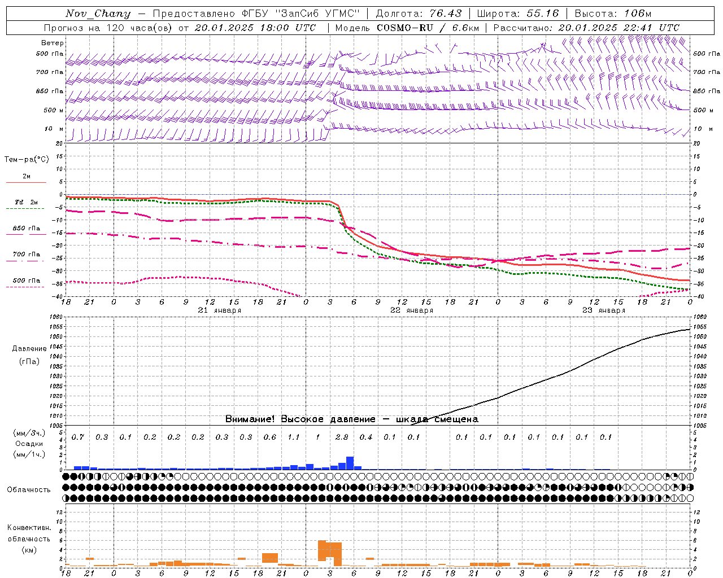Click the green dotted 'Td 2м' legend line
This screenshot has height=578, width=723.
click(25, 208)
